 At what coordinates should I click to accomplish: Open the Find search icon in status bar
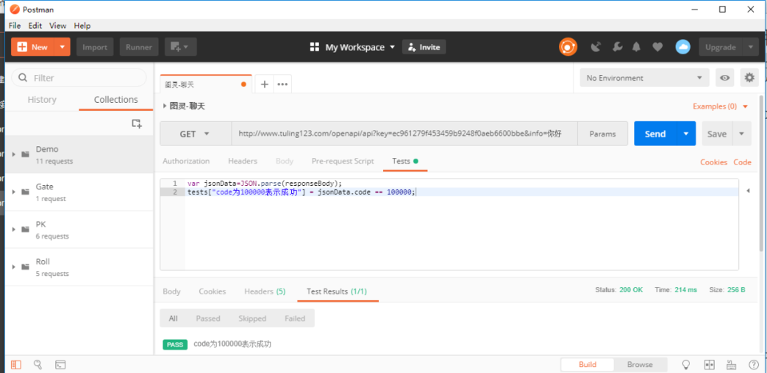pyautogui.click(x=38, y=364)
